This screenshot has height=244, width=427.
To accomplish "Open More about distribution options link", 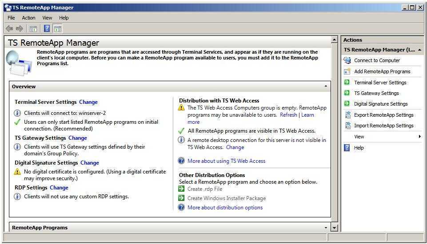I will click(225, 208).
